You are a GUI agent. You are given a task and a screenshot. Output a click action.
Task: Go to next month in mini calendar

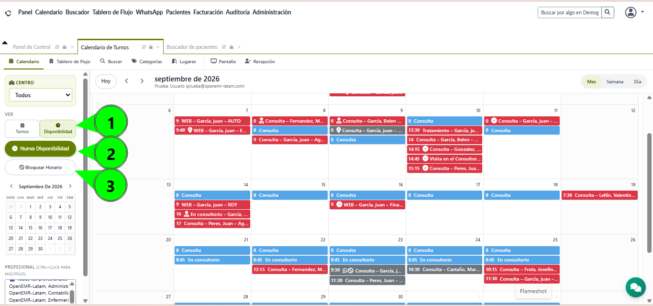coord(70,186)
